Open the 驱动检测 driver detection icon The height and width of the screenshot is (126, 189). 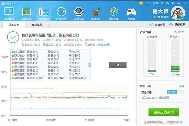79,14
